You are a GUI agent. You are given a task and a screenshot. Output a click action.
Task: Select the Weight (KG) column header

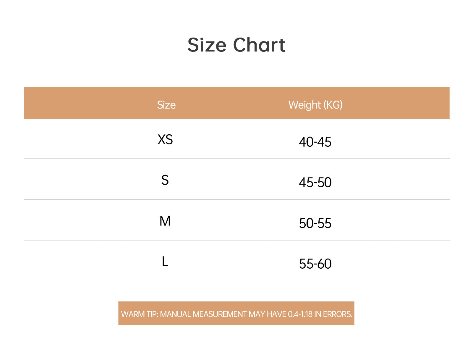315,105
